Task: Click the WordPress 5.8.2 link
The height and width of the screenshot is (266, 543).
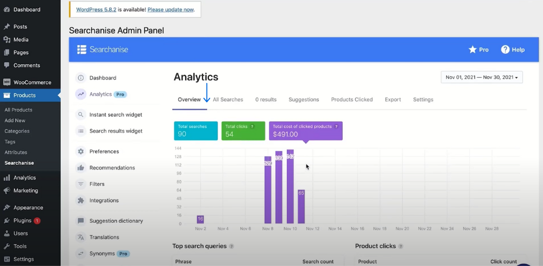Action: 96,10
